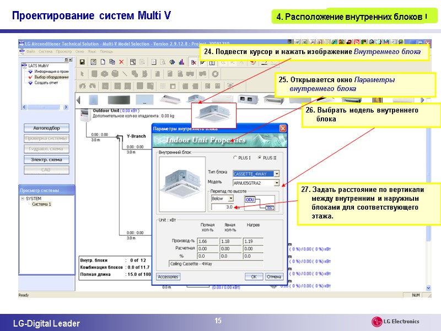
Task: Click the circular refresh icon in second toolbar
Action: pyautogui.click(x=215, y=74)
